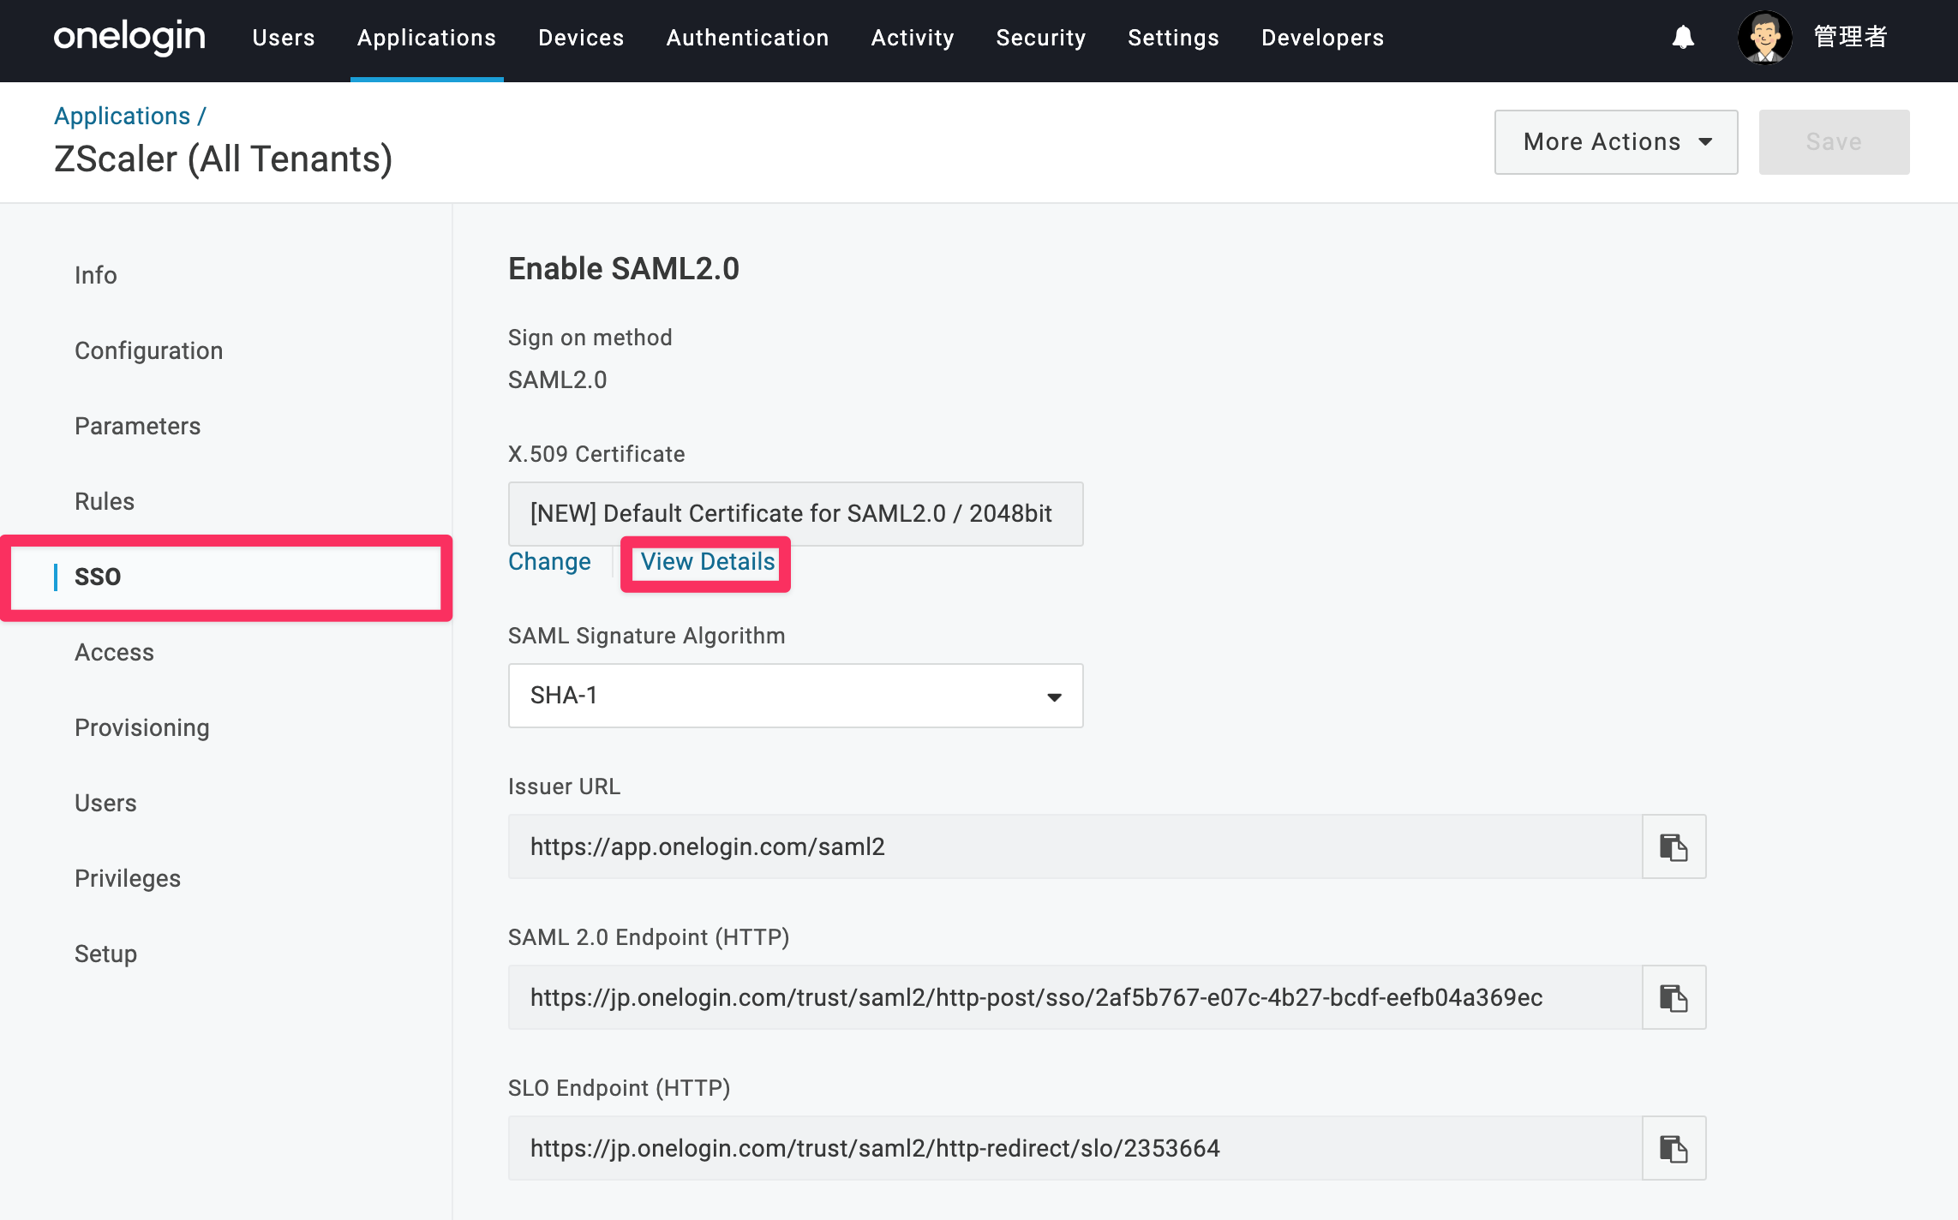Click the disabled Save button
The height and width of the screenshot is (1220, 1958).
pos(1834,142)
